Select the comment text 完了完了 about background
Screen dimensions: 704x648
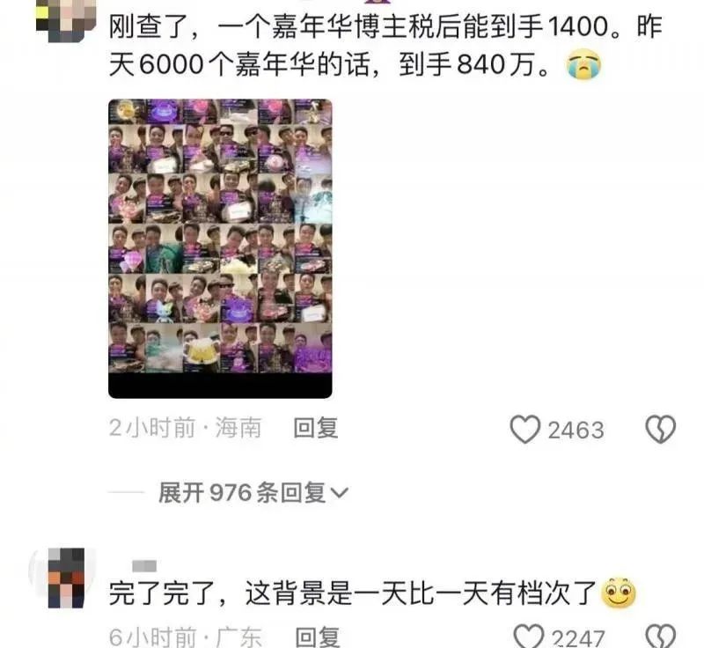[x=353, y=593]
